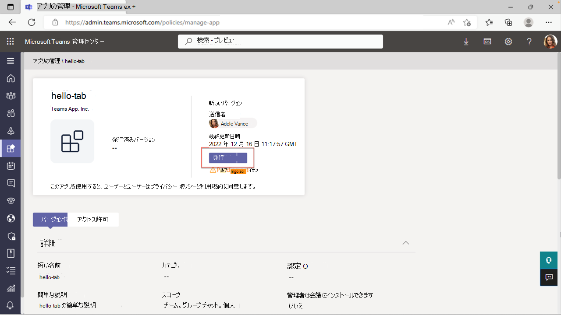Refresh the browser page
The width and height of the screenshot is (561, 315).
[x=32, y=22]
